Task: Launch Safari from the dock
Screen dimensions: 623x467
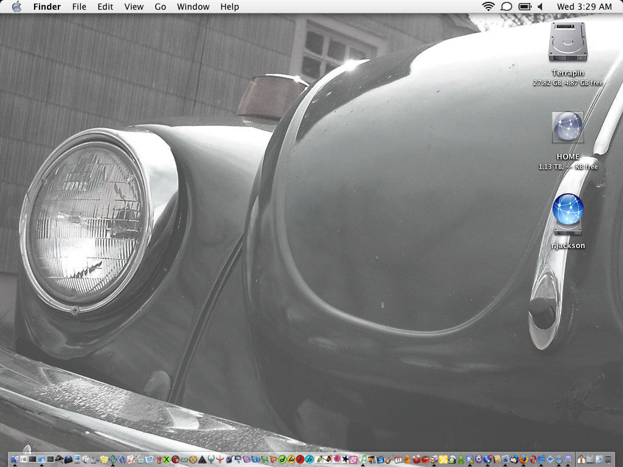Action: pos(559,460)
